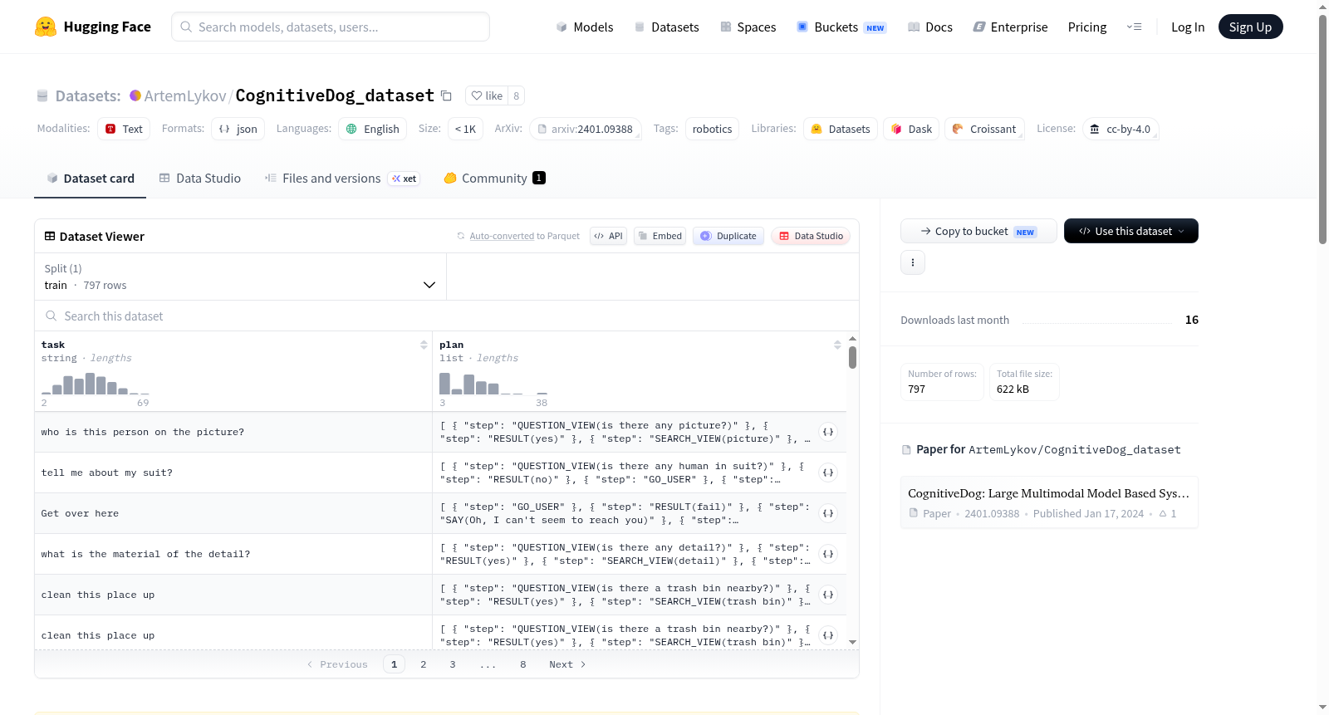Screen dimensions: 1329x715
Task: Click the cc-by-4.0 license tag
Action: [1121, 129]
